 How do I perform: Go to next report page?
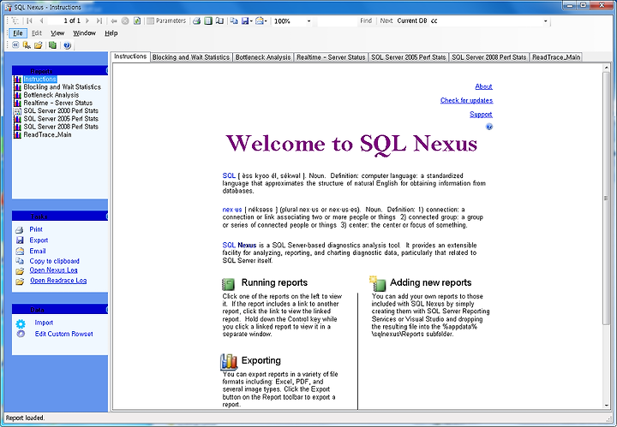point(87,21)
